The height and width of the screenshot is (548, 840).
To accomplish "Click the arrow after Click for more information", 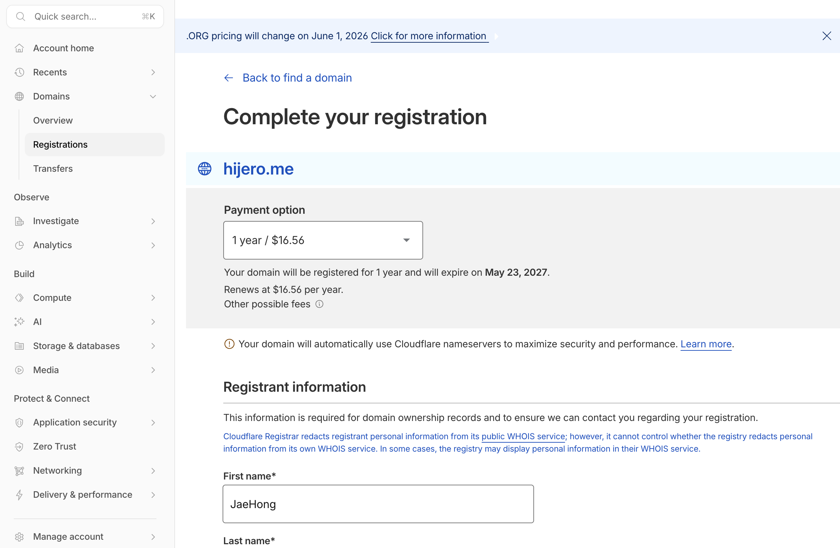I will [x=496, y=36].
